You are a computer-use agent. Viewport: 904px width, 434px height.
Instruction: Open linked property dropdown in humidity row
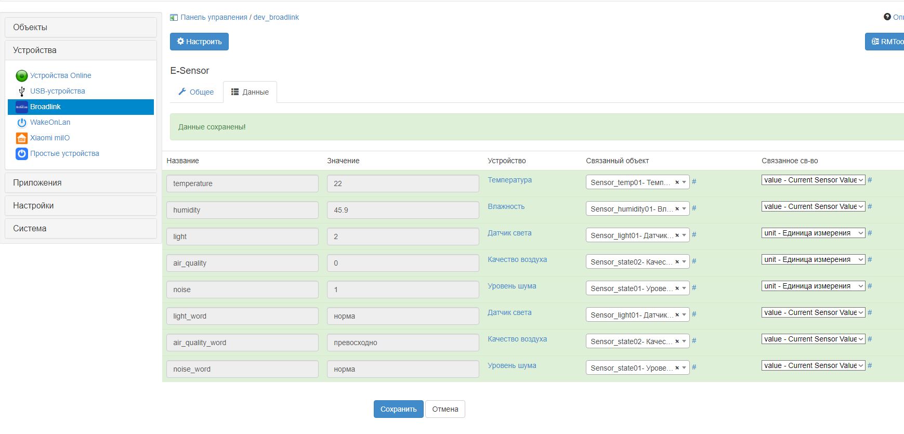click(813, 206)
